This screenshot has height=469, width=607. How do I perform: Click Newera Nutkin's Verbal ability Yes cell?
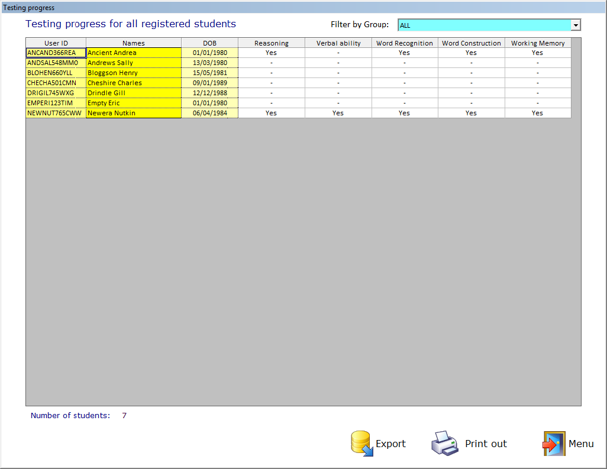pos(338,113)
